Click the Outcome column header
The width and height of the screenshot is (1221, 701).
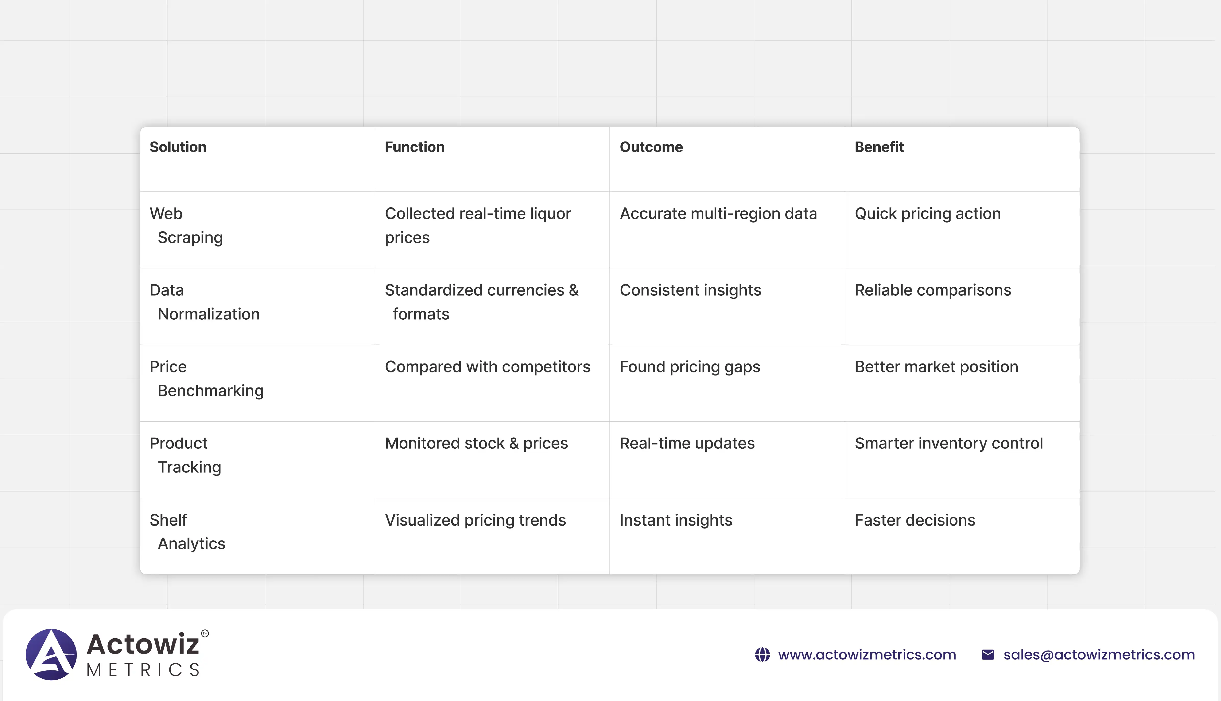[651, 147]
